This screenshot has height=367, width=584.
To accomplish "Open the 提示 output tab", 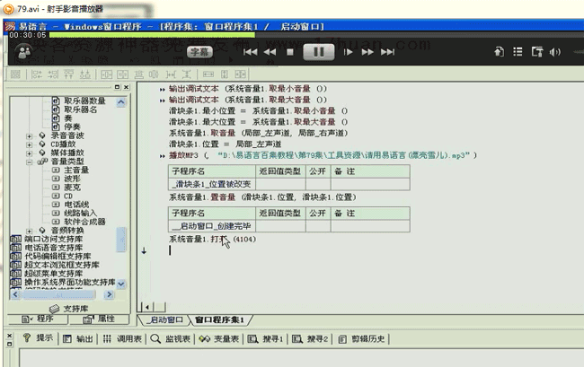I will (38, 338).
